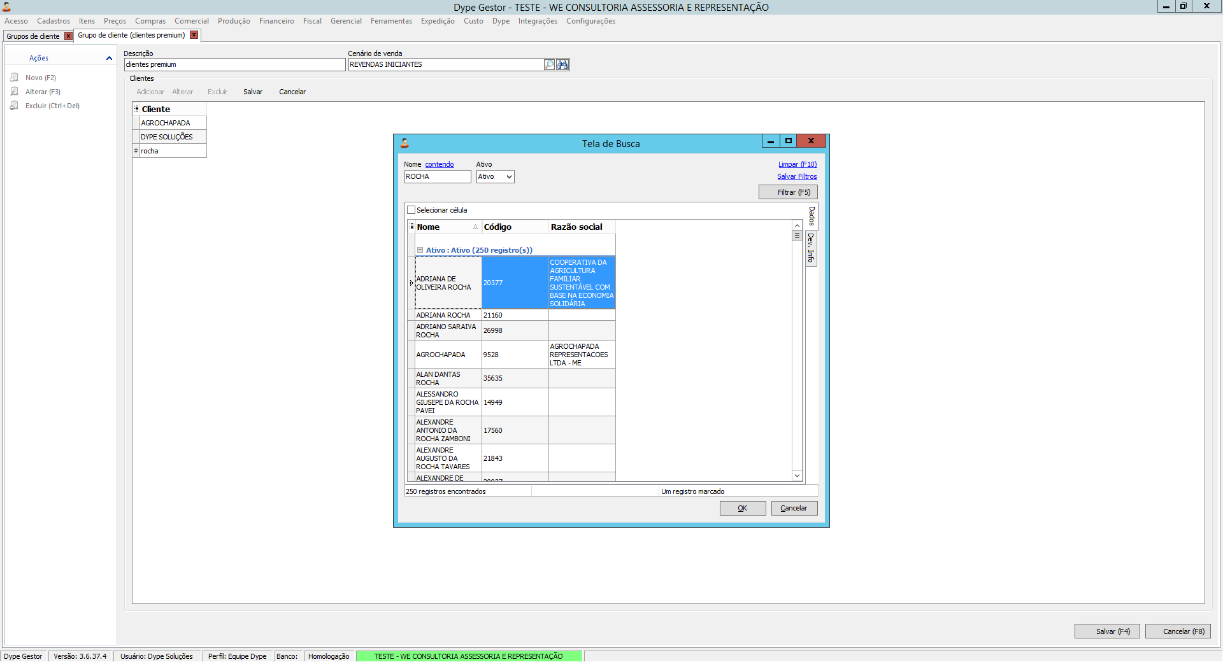Screen dimensions: 1223x662
Task: Click the Razão social column header
Action: (x=582, y=227)
